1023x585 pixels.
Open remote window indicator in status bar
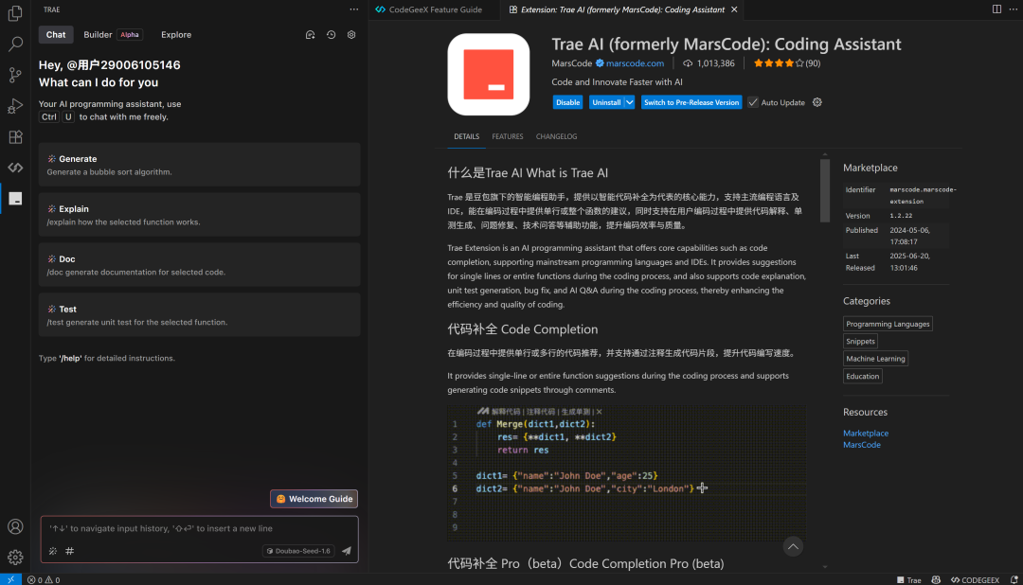pyautogui.click(x=10, y=579)
